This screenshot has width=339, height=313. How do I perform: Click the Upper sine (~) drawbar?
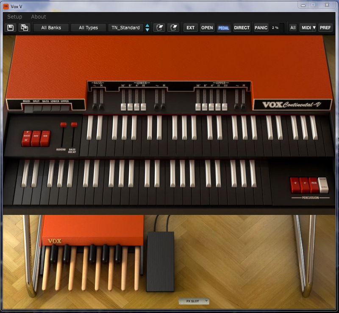coord(237,107)
